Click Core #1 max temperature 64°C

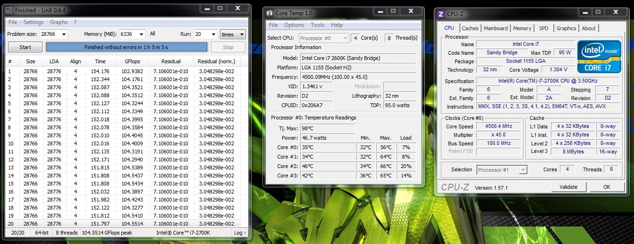click(x=386, y=157)
